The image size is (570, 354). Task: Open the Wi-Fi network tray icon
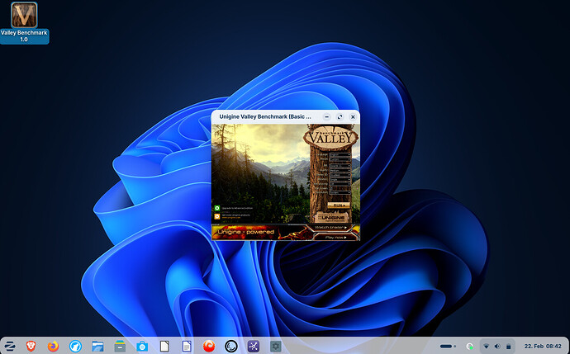click(x=486, y=346)
